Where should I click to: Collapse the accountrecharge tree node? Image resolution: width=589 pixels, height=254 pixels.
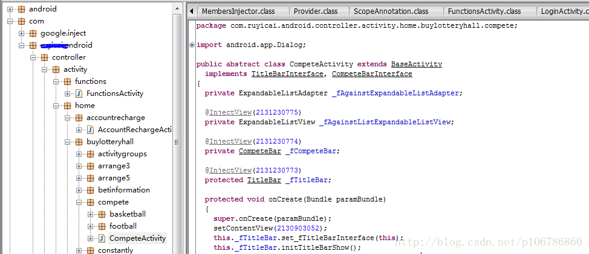point(68,118)
